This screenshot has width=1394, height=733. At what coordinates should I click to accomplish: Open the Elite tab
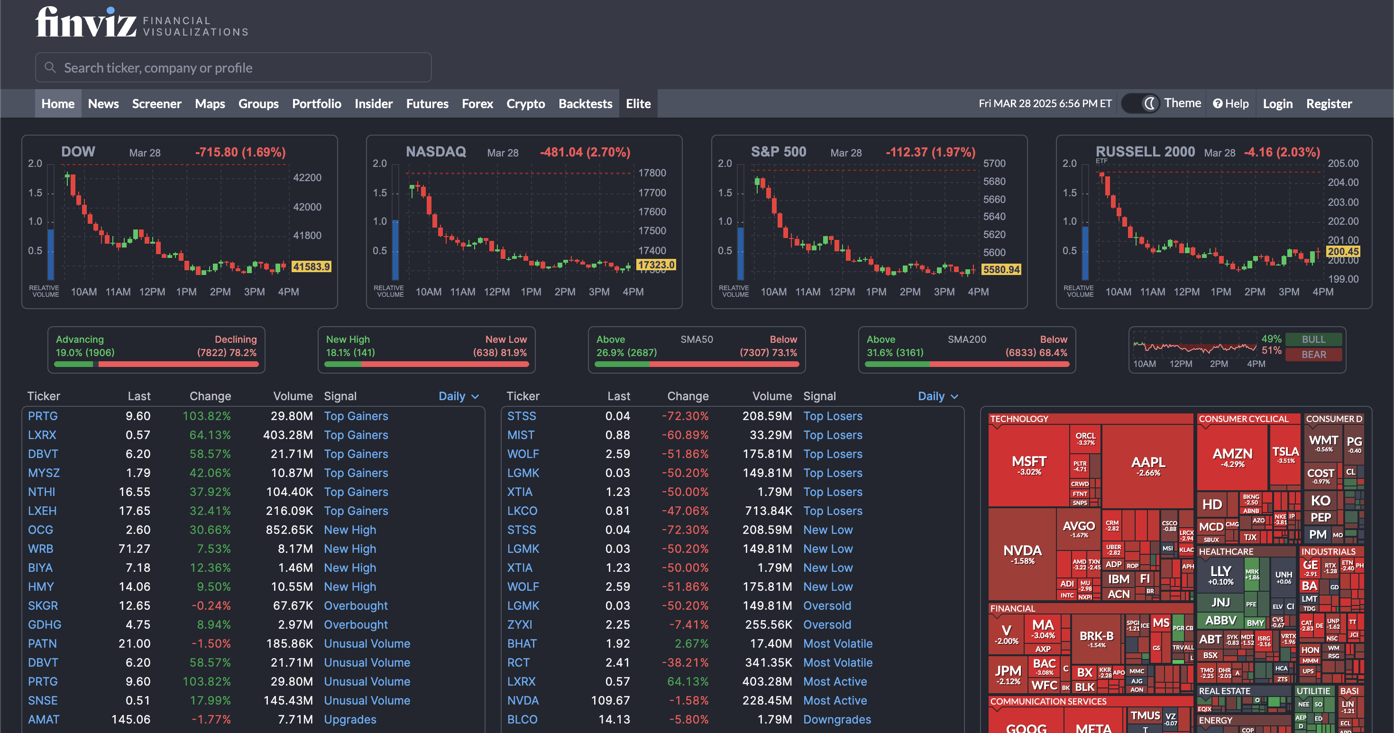[638, 103]
